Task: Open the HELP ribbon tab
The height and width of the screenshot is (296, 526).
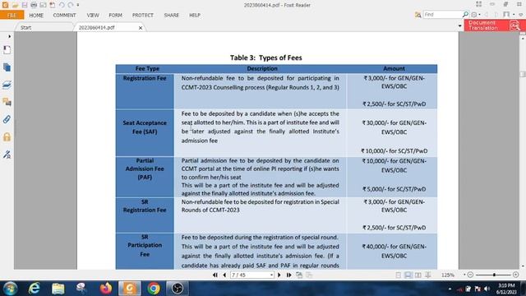Action: (195, 15)
